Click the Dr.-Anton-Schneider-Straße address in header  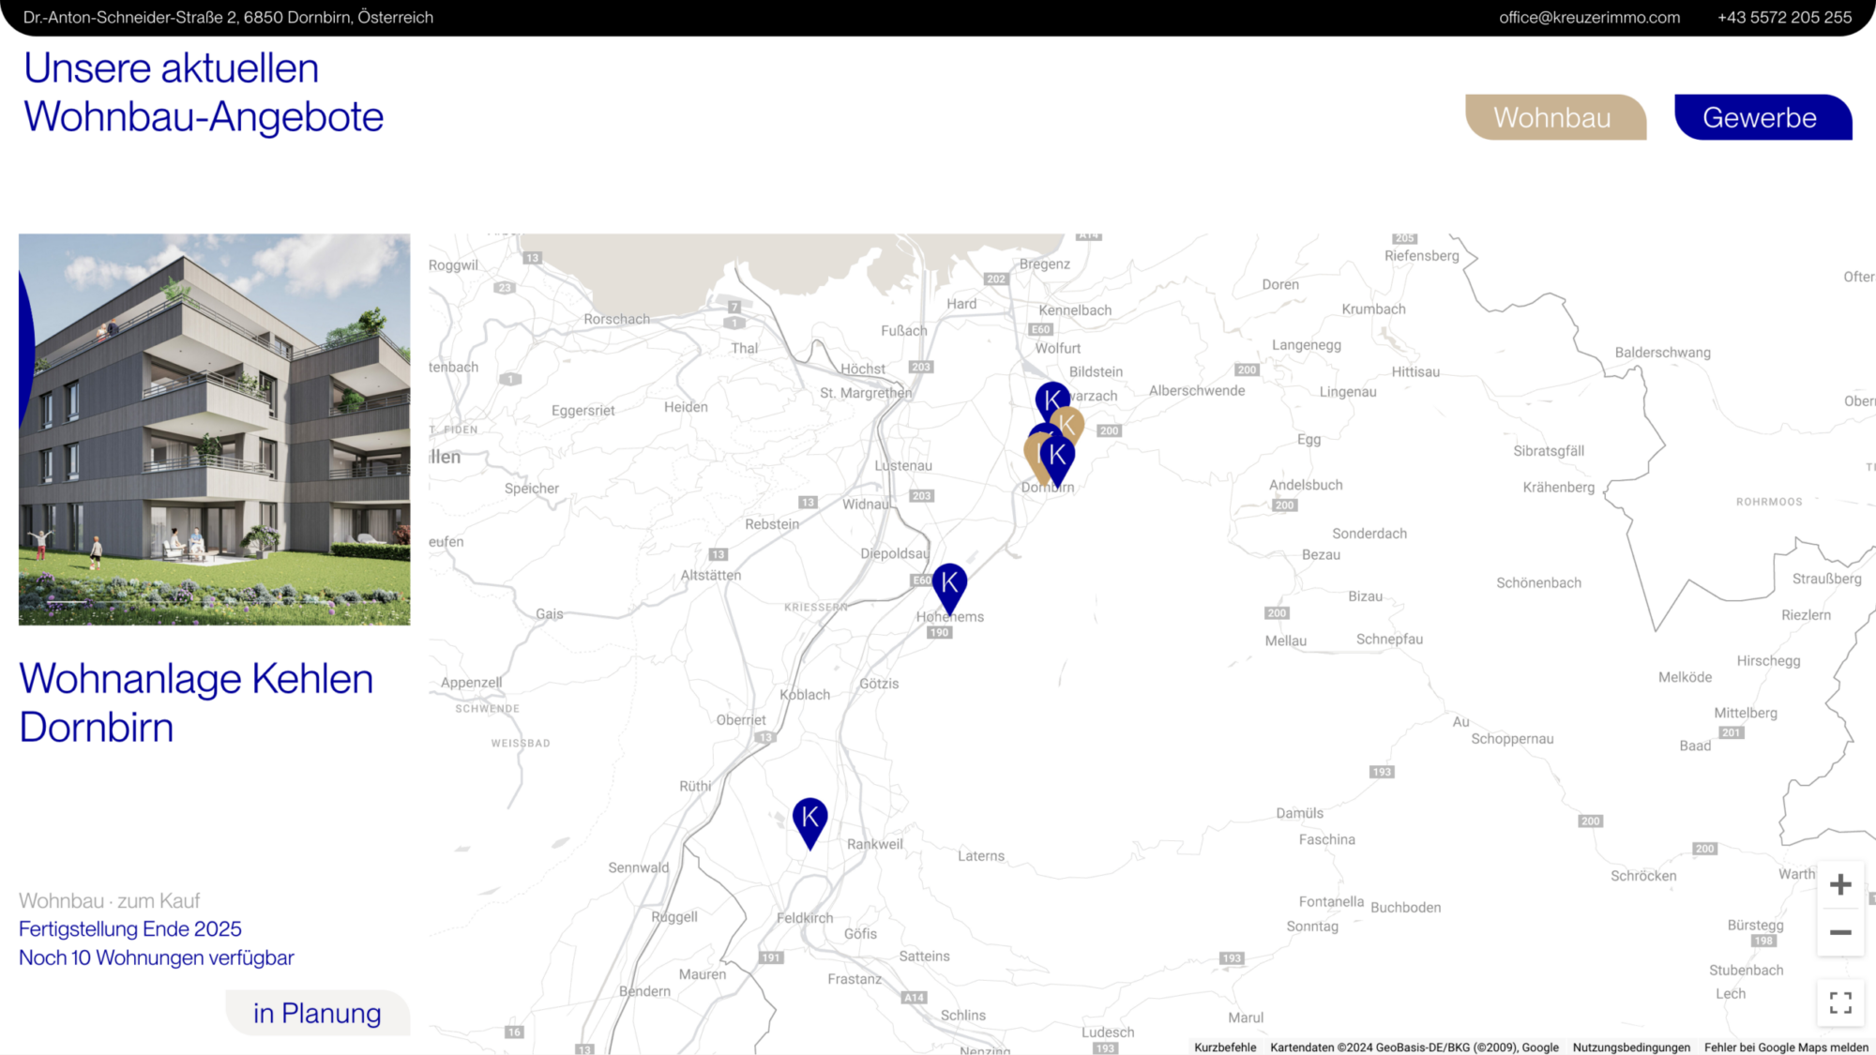click(228, 17)
